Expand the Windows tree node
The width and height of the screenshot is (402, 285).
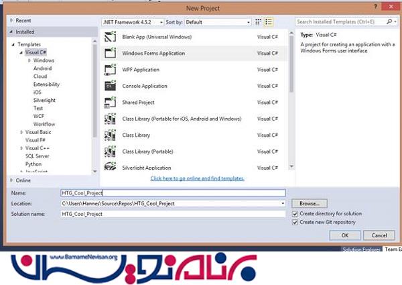point(29,60)
